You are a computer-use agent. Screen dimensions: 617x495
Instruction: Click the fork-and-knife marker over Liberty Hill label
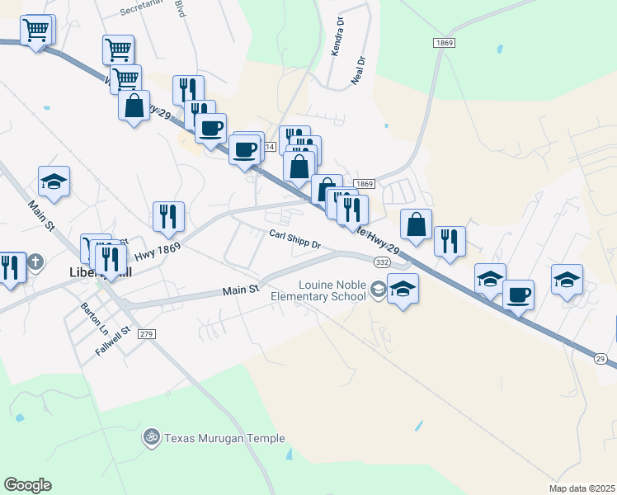[x=111, y=261]
